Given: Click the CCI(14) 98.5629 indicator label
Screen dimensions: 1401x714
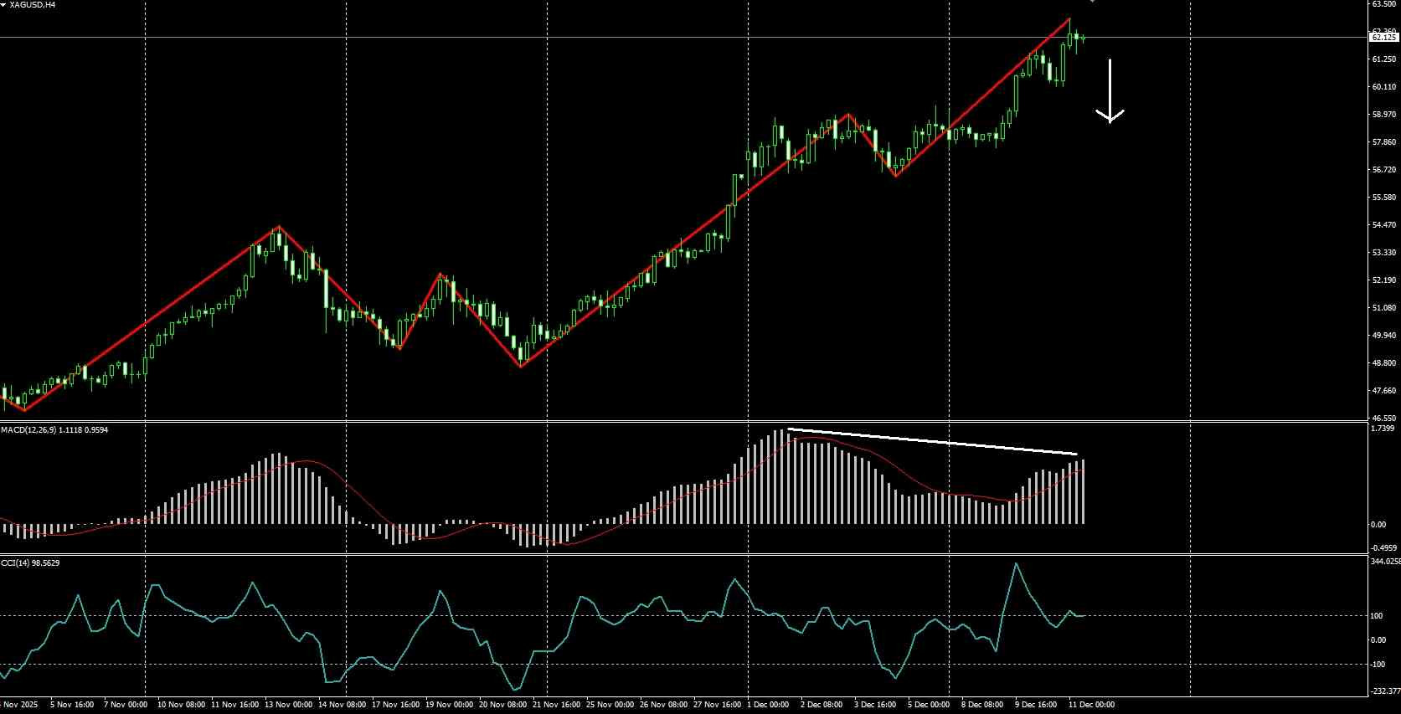Looking at the screenshot, I should (x=29, y=562).
